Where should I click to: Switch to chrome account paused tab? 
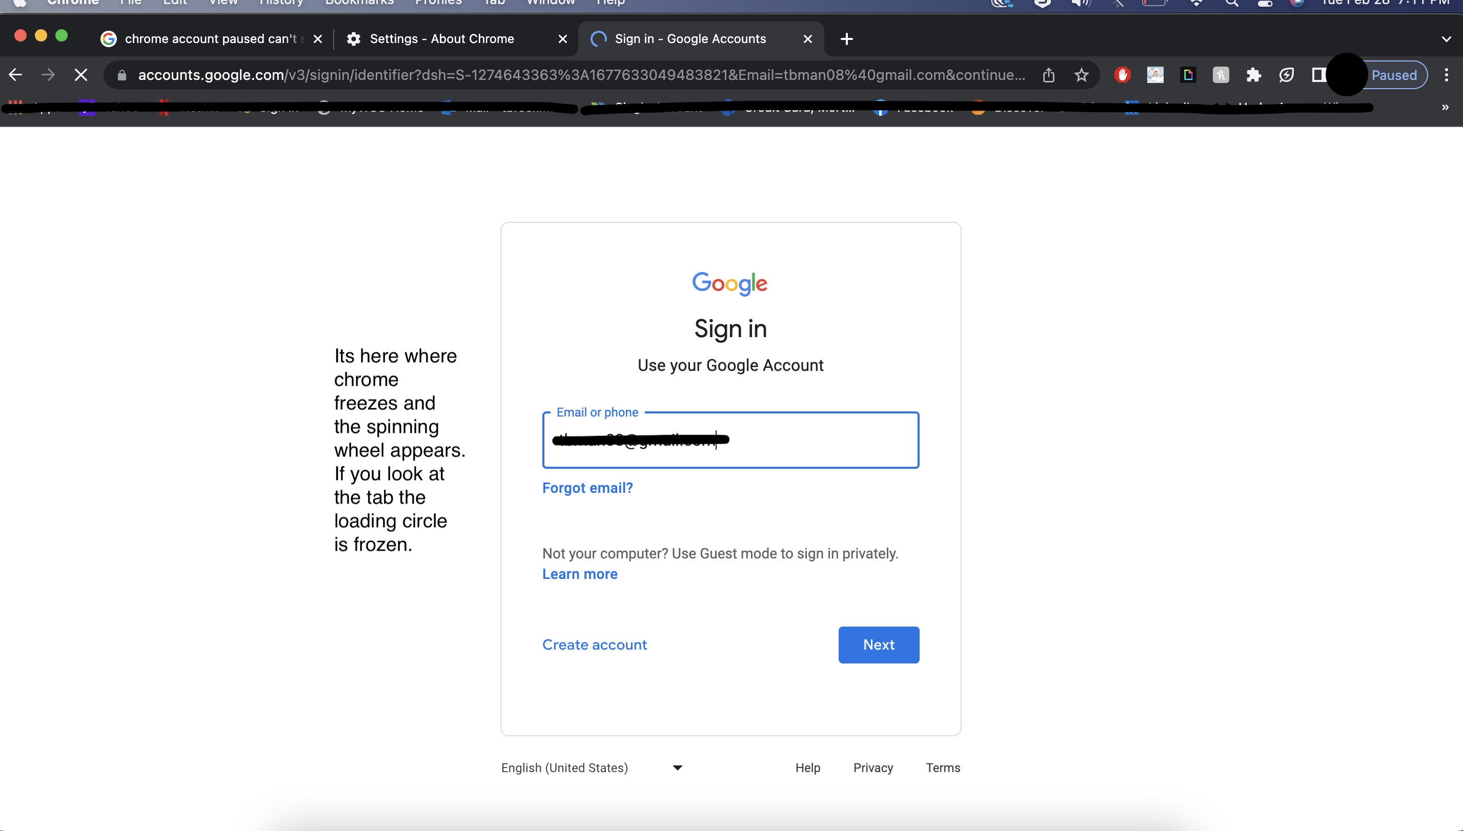pyautogui.click(x=209, y=39)
